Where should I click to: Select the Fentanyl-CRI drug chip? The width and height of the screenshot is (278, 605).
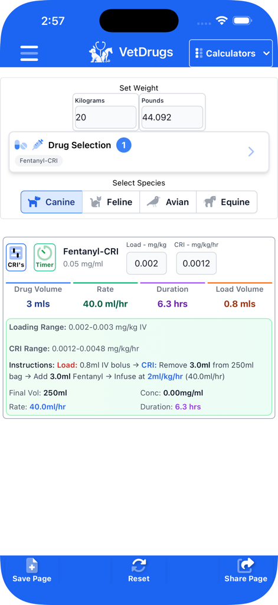pos(39,161)
